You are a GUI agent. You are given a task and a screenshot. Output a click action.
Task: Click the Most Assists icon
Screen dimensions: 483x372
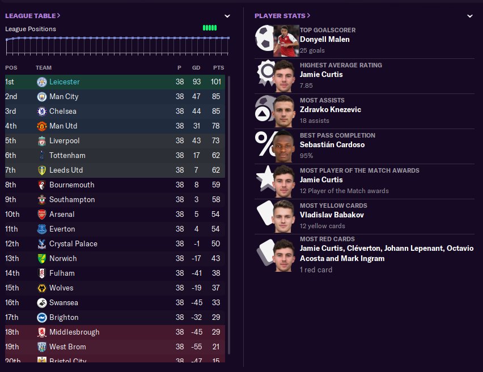(264, 110)
